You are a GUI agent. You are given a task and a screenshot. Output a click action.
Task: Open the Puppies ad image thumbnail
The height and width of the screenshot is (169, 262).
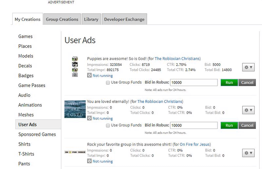pyautogui.click(x=75, y=67)
